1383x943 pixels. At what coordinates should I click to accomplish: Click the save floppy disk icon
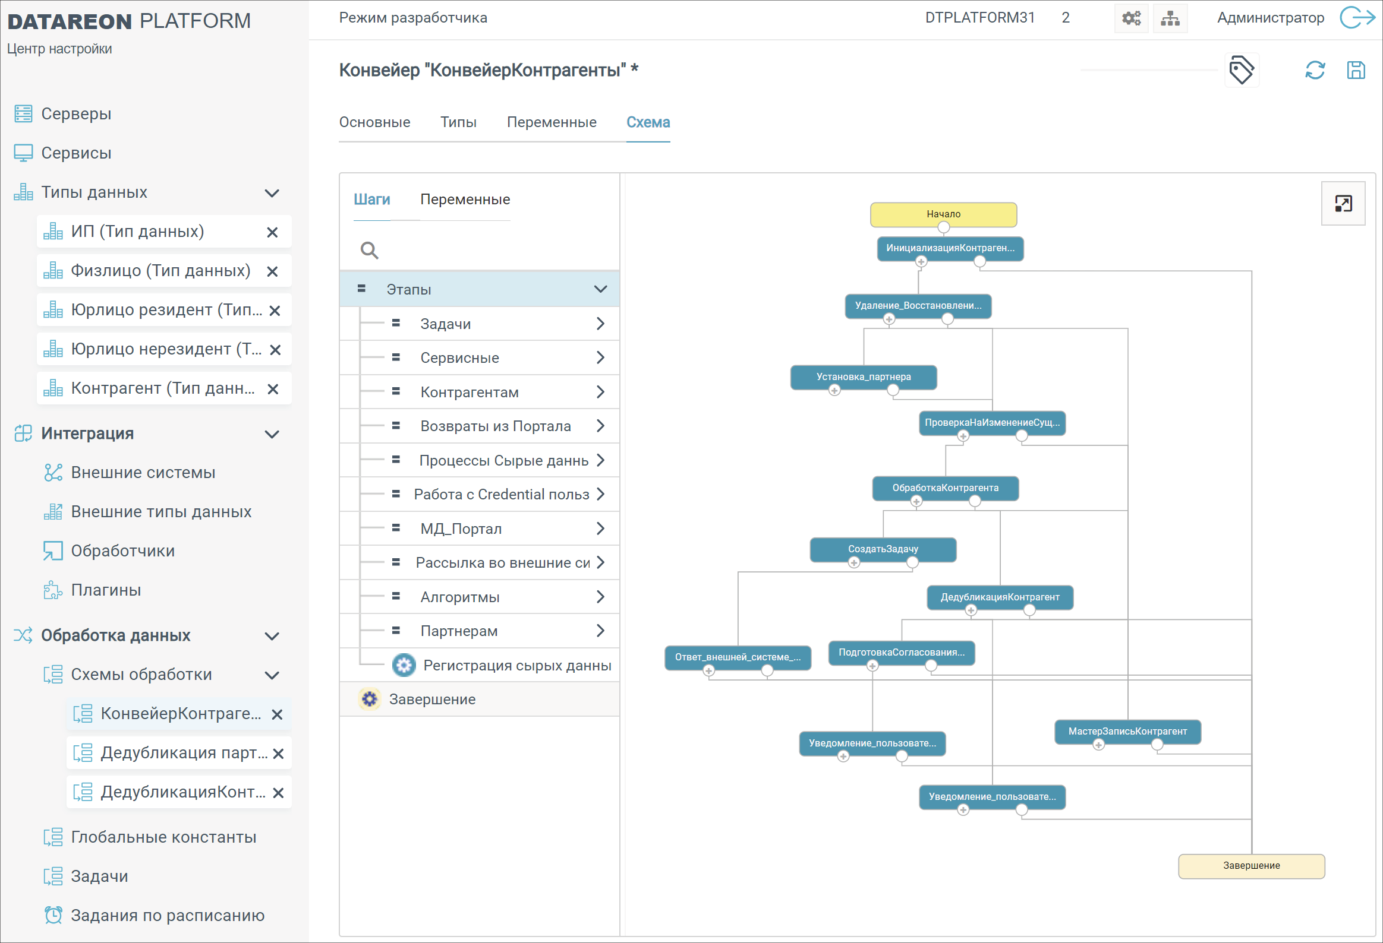1356,70
